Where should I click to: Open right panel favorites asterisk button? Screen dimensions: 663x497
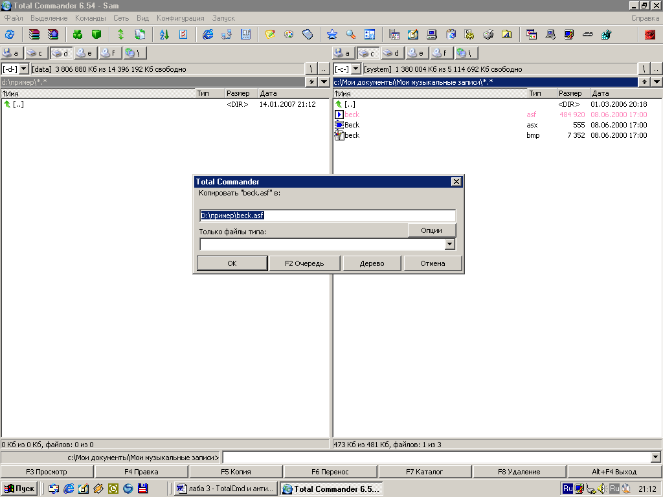tap(644, 82)
